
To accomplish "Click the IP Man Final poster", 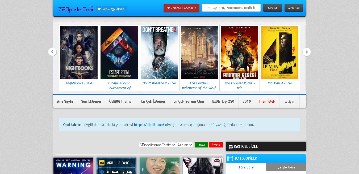I will click(280, 53).
